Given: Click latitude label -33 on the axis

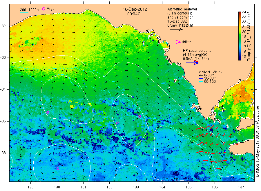Looking at the screenshot, I should (x=3, y=58).
